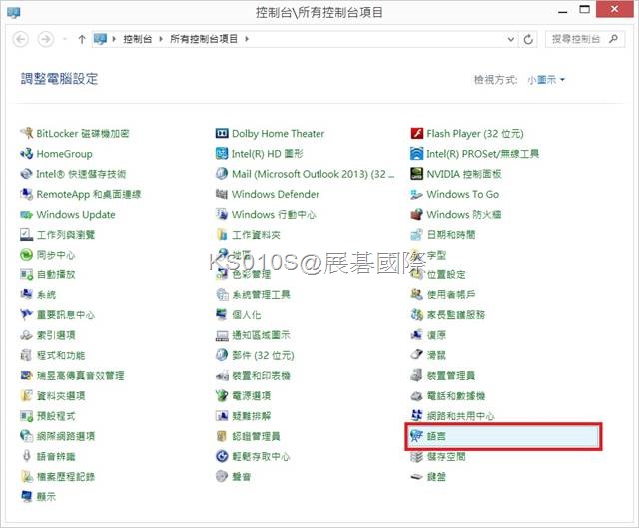Open the 日期和時間 icon
The height and width of the screenshot is (528, 639).
(417, 234)
